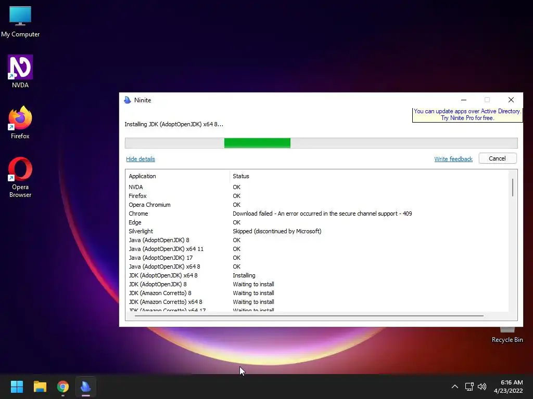The height and width of the screenshot is (399, 533).
Task: Open the Windows Start menu
Action: pos(17,387)
